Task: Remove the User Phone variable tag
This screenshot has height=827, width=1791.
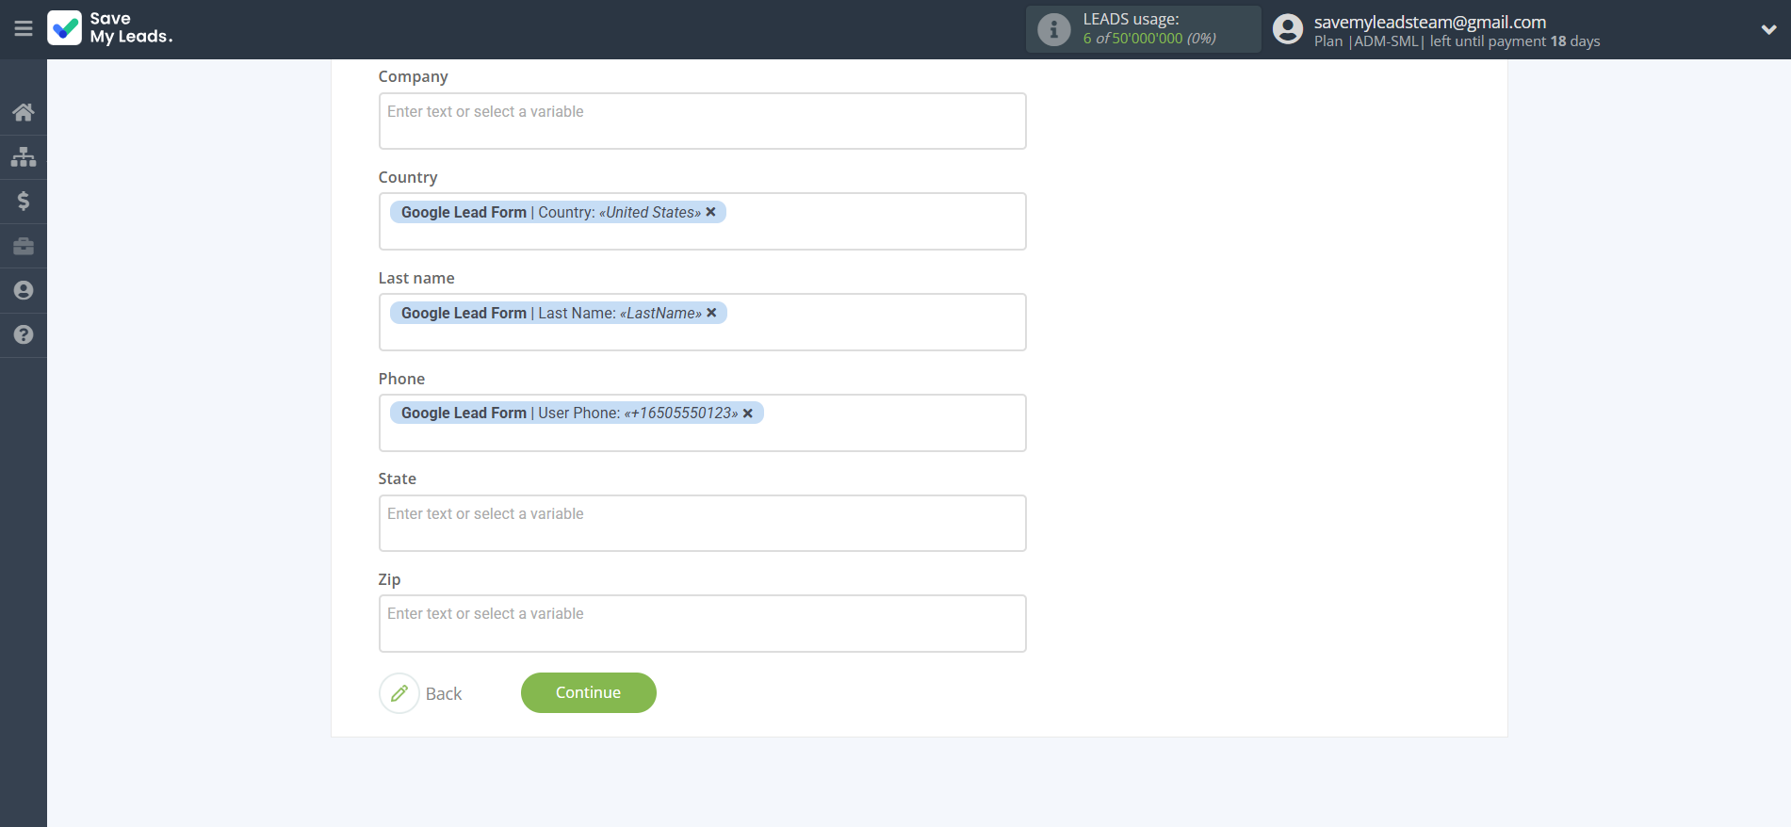Action: [x=748, y=413]
